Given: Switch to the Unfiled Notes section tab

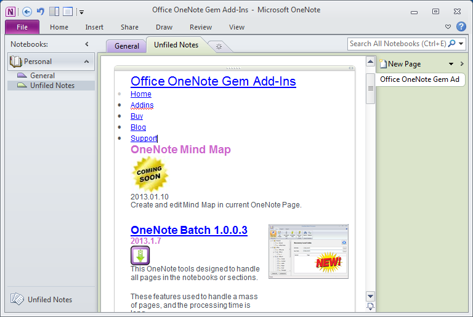Looking at the screenshot, I should coord(176,45).
